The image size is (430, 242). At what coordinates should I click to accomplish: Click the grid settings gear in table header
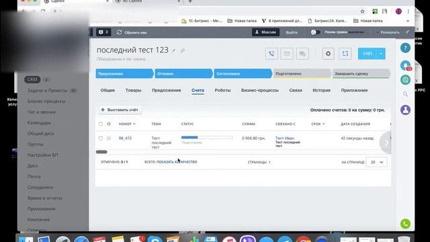point(109,124)
